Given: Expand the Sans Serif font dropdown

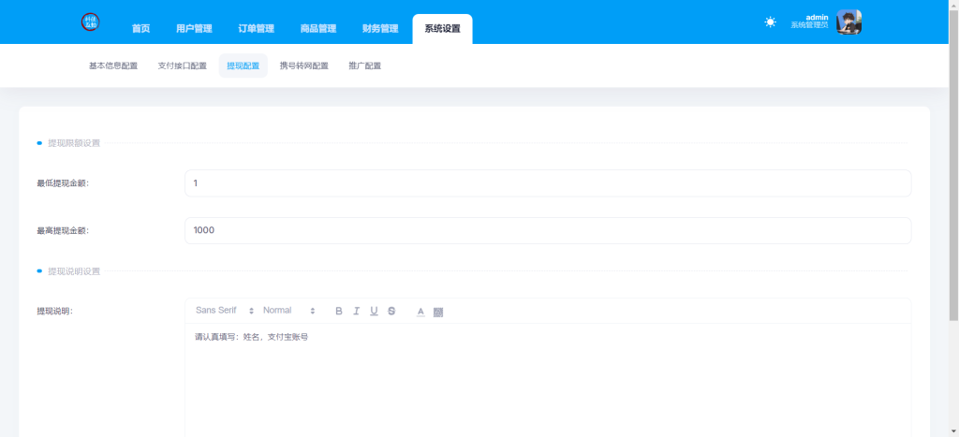Looking at the screenshot, I should 224,311.
